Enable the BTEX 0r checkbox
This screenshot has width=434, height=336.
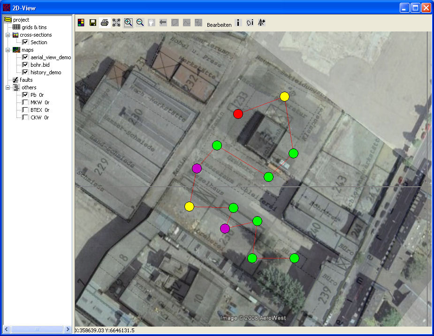pos(25,110)
